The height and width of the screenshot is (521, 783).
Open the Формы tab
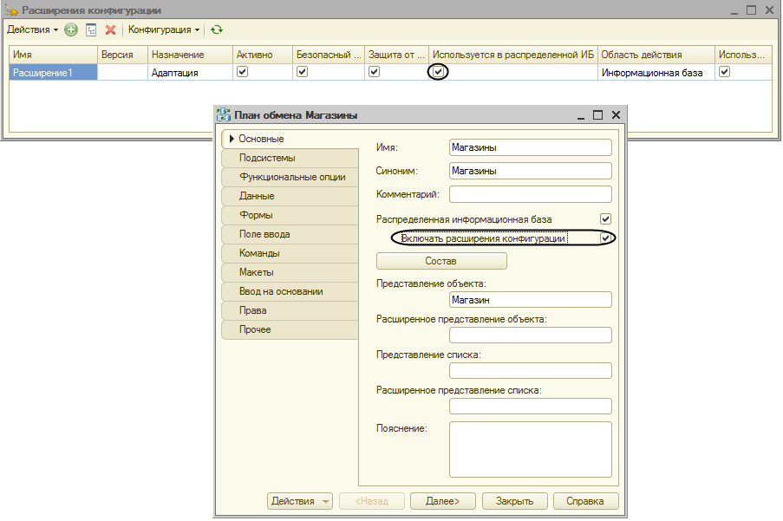click(290, 215)
